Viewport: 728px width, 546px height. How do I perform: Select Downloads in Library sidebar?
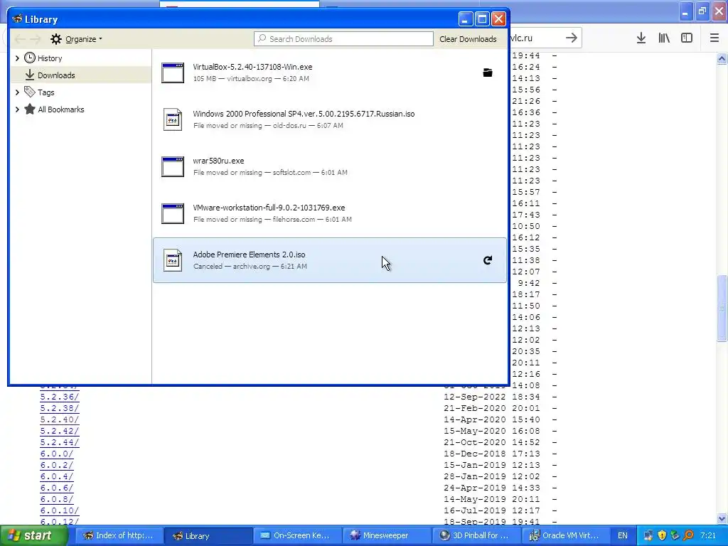click(x=81, y=75)
